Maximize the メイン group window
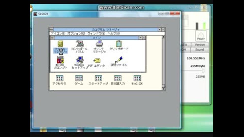The height and width of the screenshot is (137, 244). coord(144,38)
